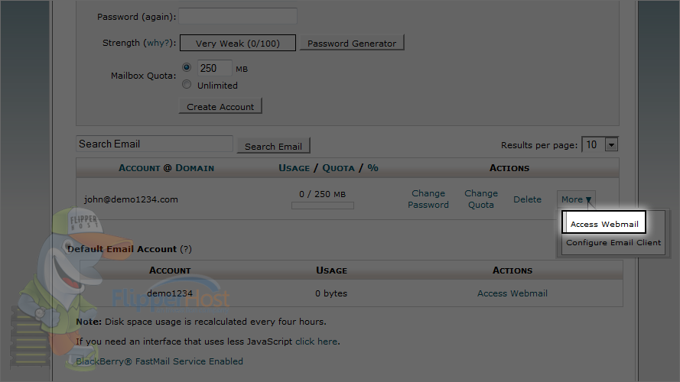680x382 pixels.
Task: Expand the More dropdown for john@demo1234.com
Action: click(576, 199)
